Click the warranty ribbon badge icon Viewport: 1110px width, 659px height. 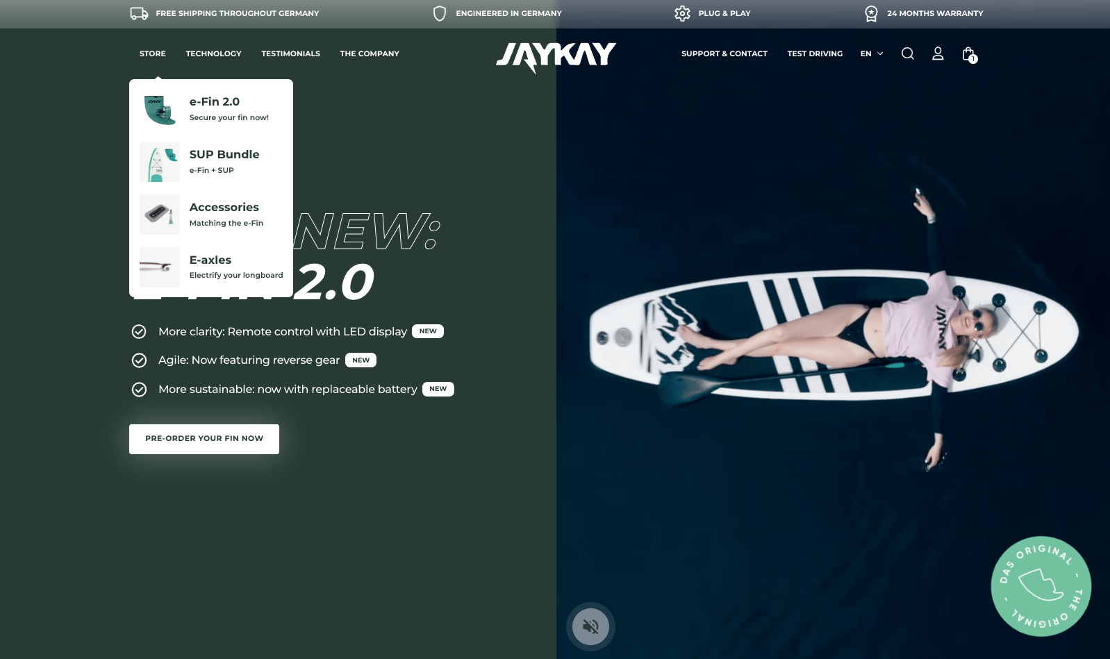(871, 13)
